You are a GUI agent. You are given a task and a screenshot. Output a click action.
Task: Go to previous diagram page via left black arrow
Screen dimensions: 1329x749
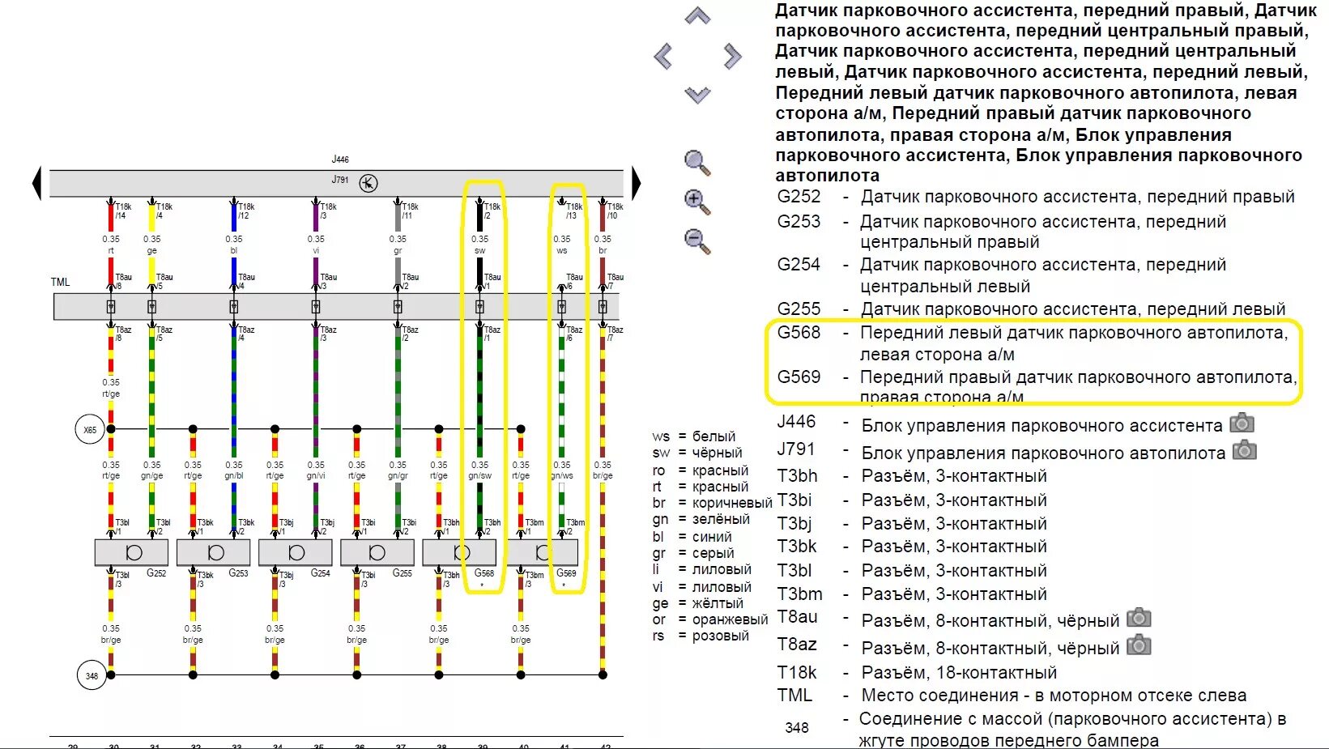[36, 183]
